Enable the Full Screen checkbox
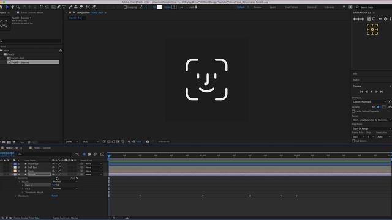 [x=353, y=141]
